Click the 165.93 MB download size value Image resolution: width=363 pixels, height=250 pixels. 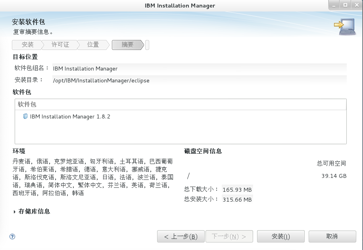(237, 190)
